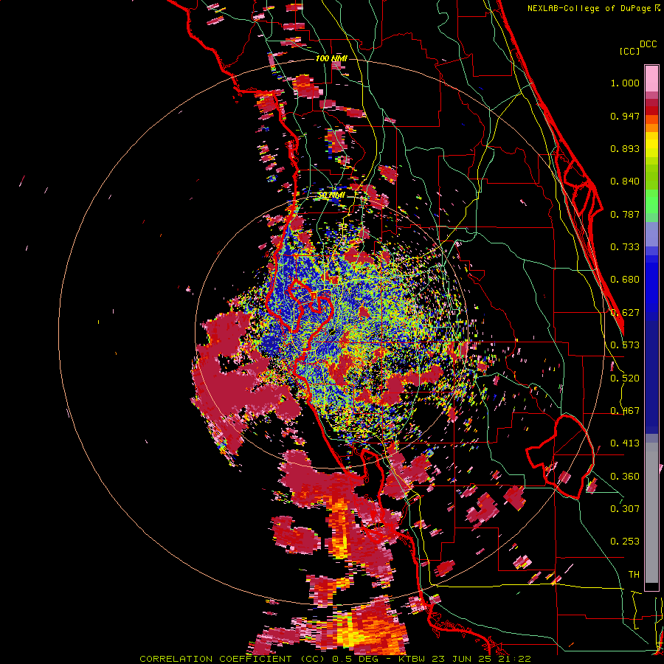Select the 0.947 legend value
Viewport: 664px width, 664px height.
coord(625,116)
